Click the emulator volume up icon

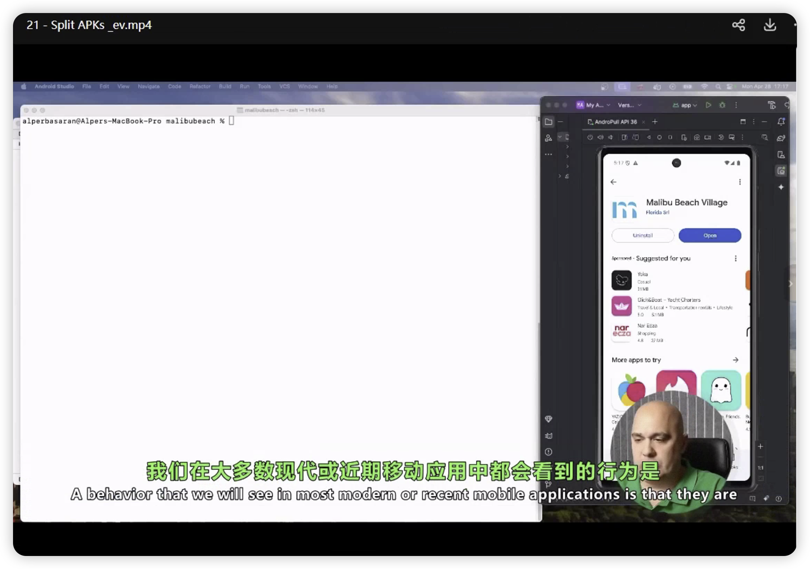coord(600,138)
